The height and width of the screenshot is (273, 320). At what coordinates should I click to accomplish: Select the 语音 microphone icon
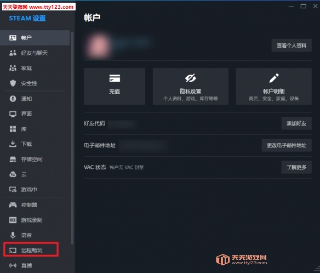pyautogui.click(x=13, y=235)
